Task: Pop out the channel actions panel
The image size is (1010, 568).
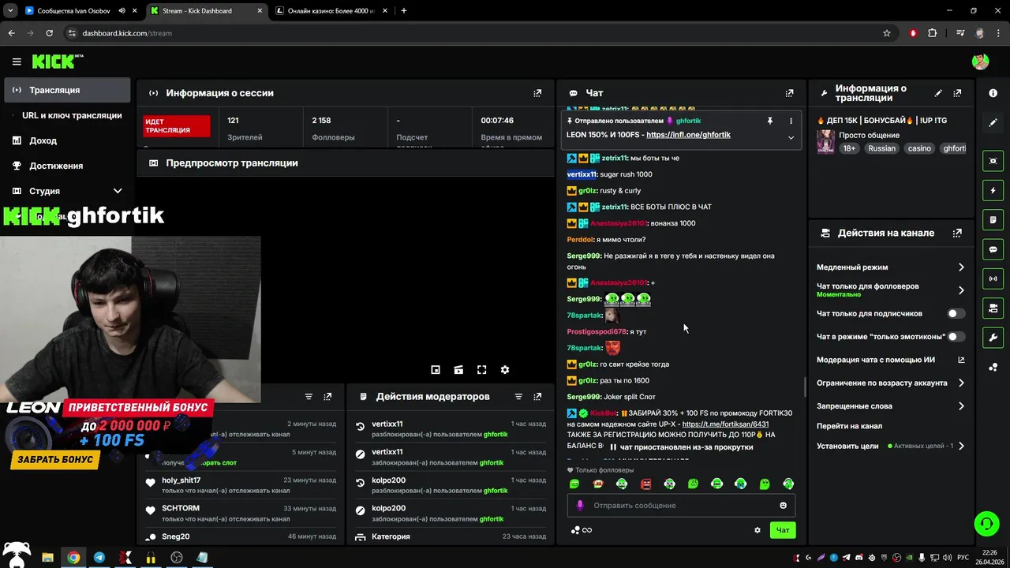Action: tap(957, 234)
